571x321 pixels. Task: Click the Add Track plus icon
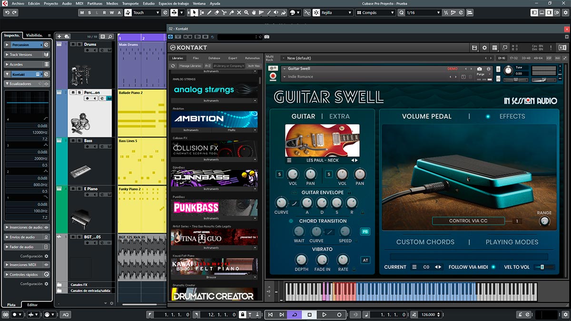(59, 37)
